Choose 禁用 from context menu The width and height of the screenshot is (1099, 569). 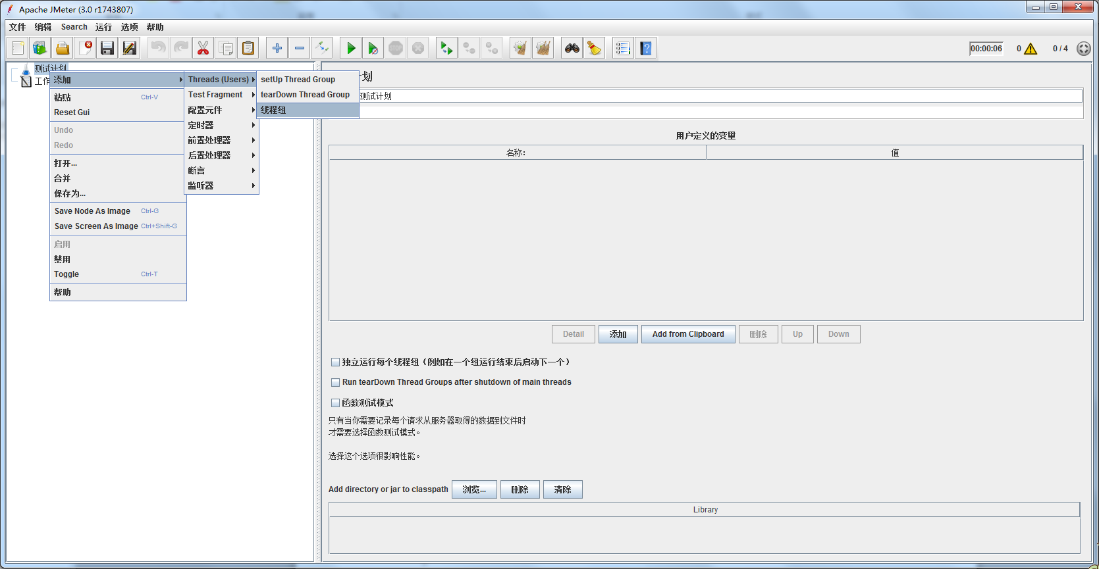coord(118,260)
